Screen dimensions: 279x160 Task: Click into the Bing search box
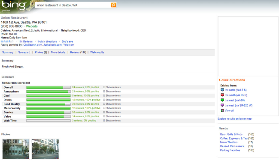point(73,5)
